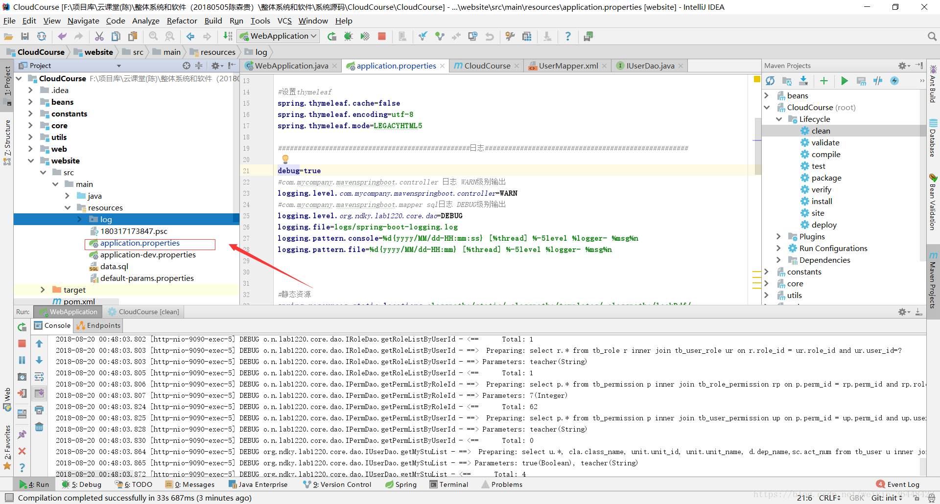Screen dimensions: 940x504
Task: Take a thread dump with the camera icon
Action: 22,377
